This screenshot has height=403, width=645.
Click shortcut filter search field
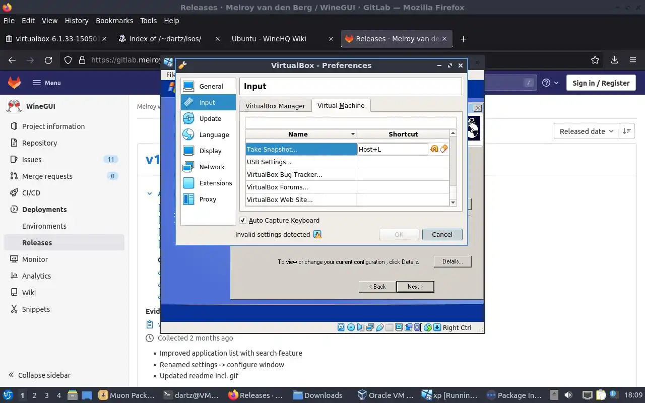[351, 122]
